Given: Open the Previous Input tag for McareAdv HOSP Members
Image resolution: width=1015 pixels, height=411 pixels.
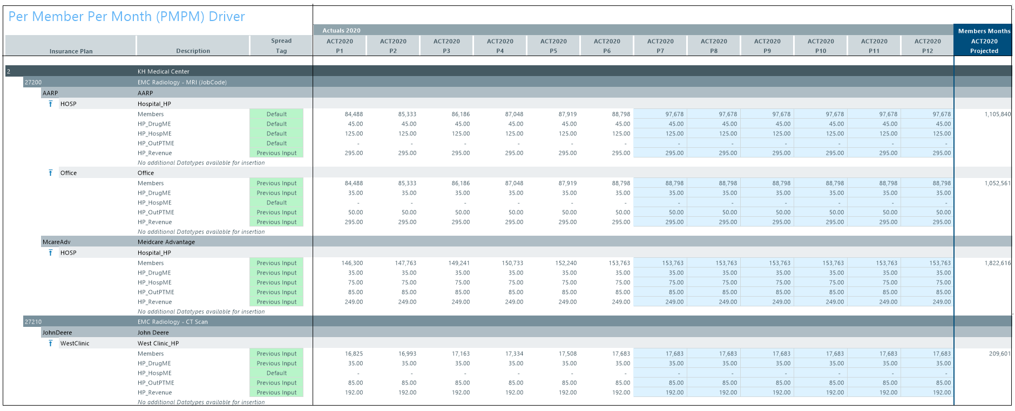Looking at the screenshot, I should point(276,263).
